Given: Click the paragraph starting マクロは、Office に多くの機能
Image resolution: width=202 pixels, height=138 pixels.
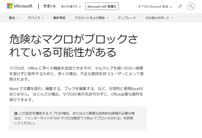Looking at the screenshot, I should [76, 74].
